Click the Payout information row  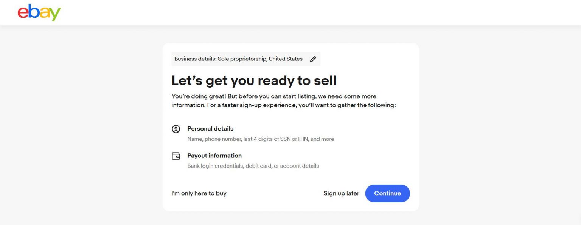point(214,156)
